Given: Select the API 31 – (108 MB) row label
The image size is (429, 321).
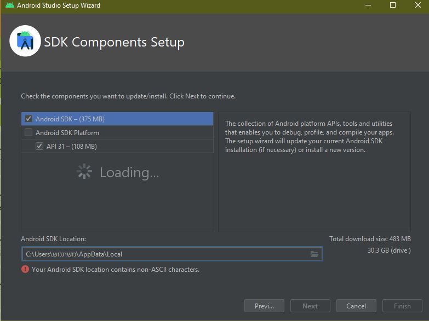Looking at the screenshot, I should (x=72, y=146).
